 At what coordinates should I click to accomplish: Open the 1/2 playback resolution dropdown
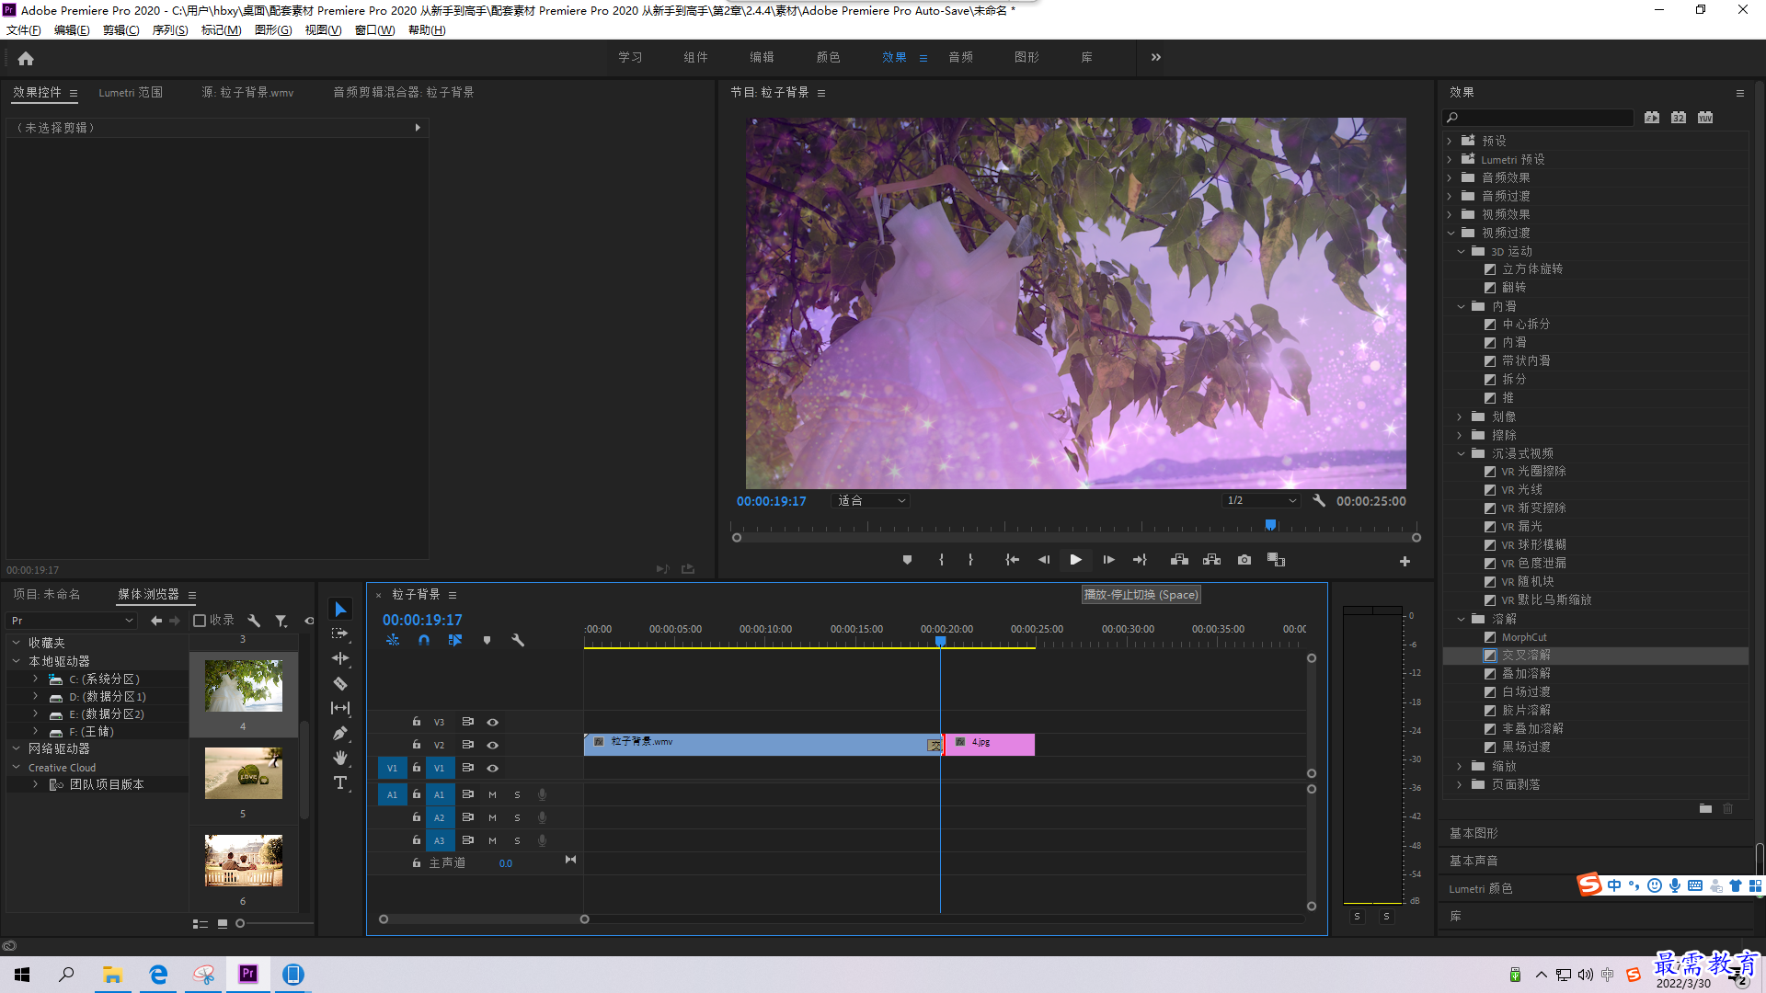tap(1261, 501)
